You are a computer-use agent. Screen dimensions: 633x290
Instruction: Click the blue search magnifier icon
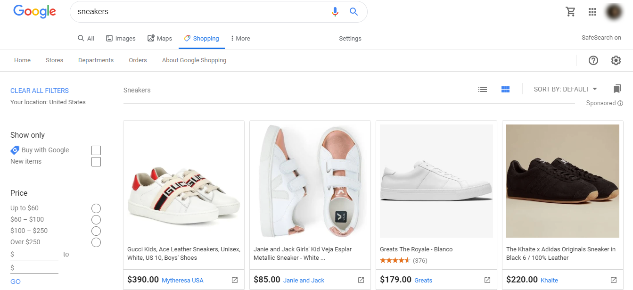(x=353, y=12)
